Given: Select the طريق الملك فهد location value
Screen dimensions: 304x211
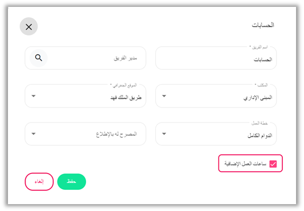Looking at the screenshot, I should pos(126,98).
